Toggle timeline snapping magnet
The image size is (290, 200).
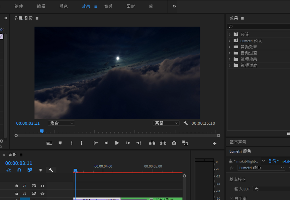pos(19,170)
